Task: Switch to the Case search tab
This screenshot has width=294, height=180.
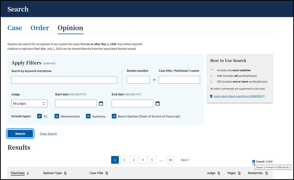Action: point(14,28)
